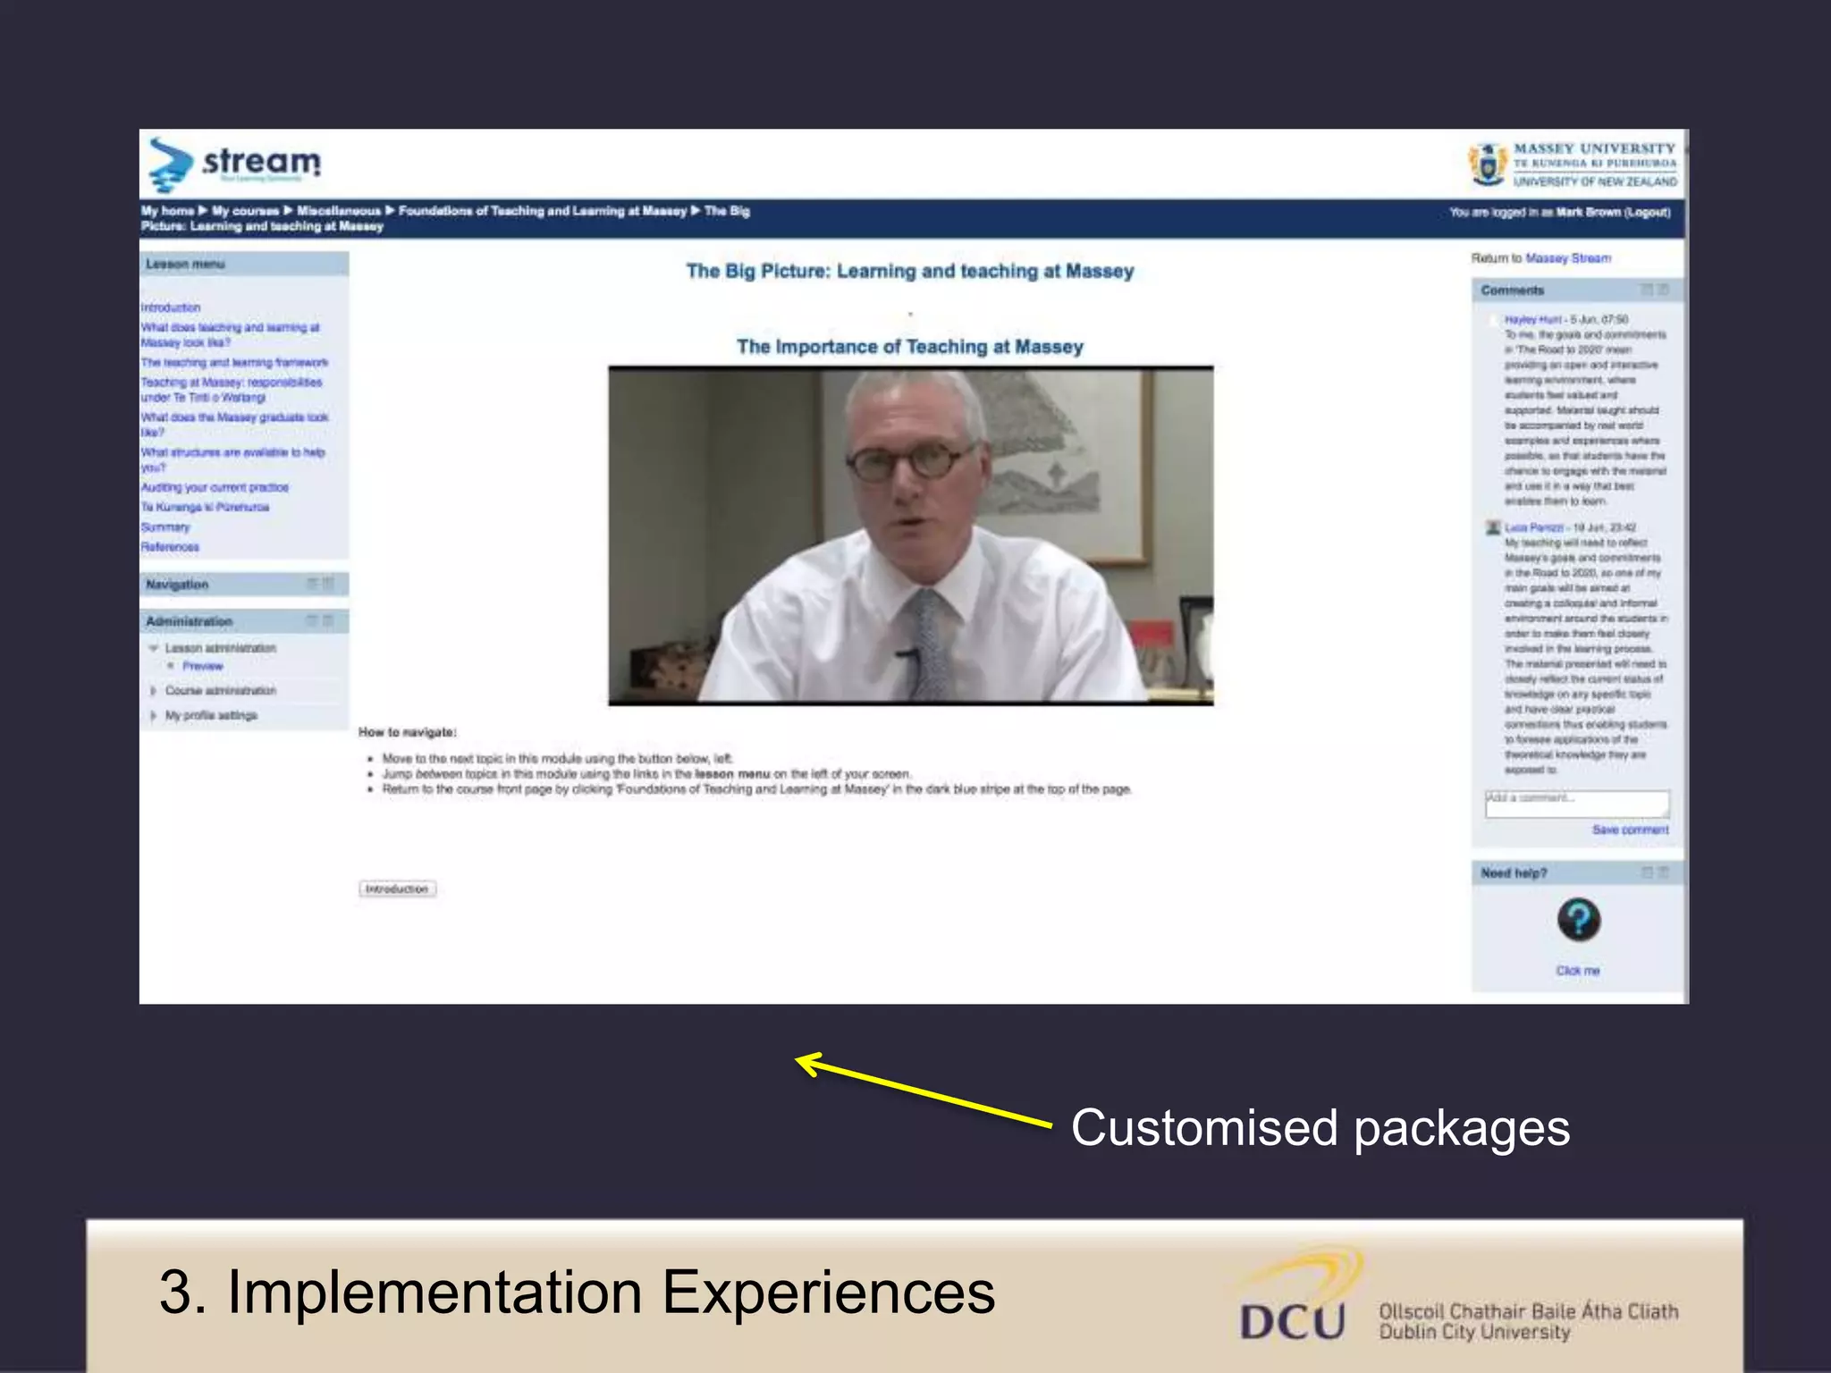Screen dimensions: 1831x1373
Task: Dock the Navigation block using its dock icon
Action: pyautogui.click(x=329, y=584)
